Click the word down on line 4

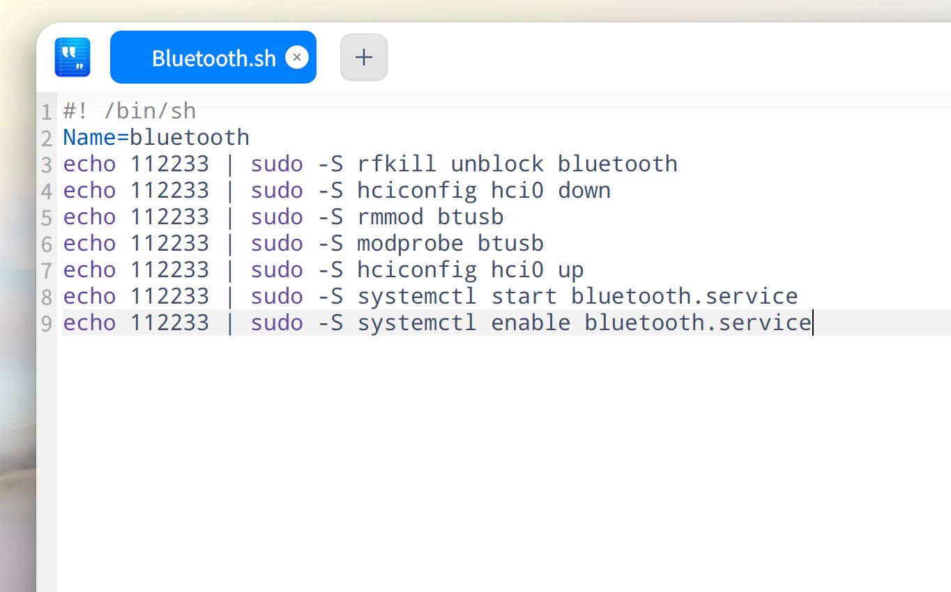584,190
